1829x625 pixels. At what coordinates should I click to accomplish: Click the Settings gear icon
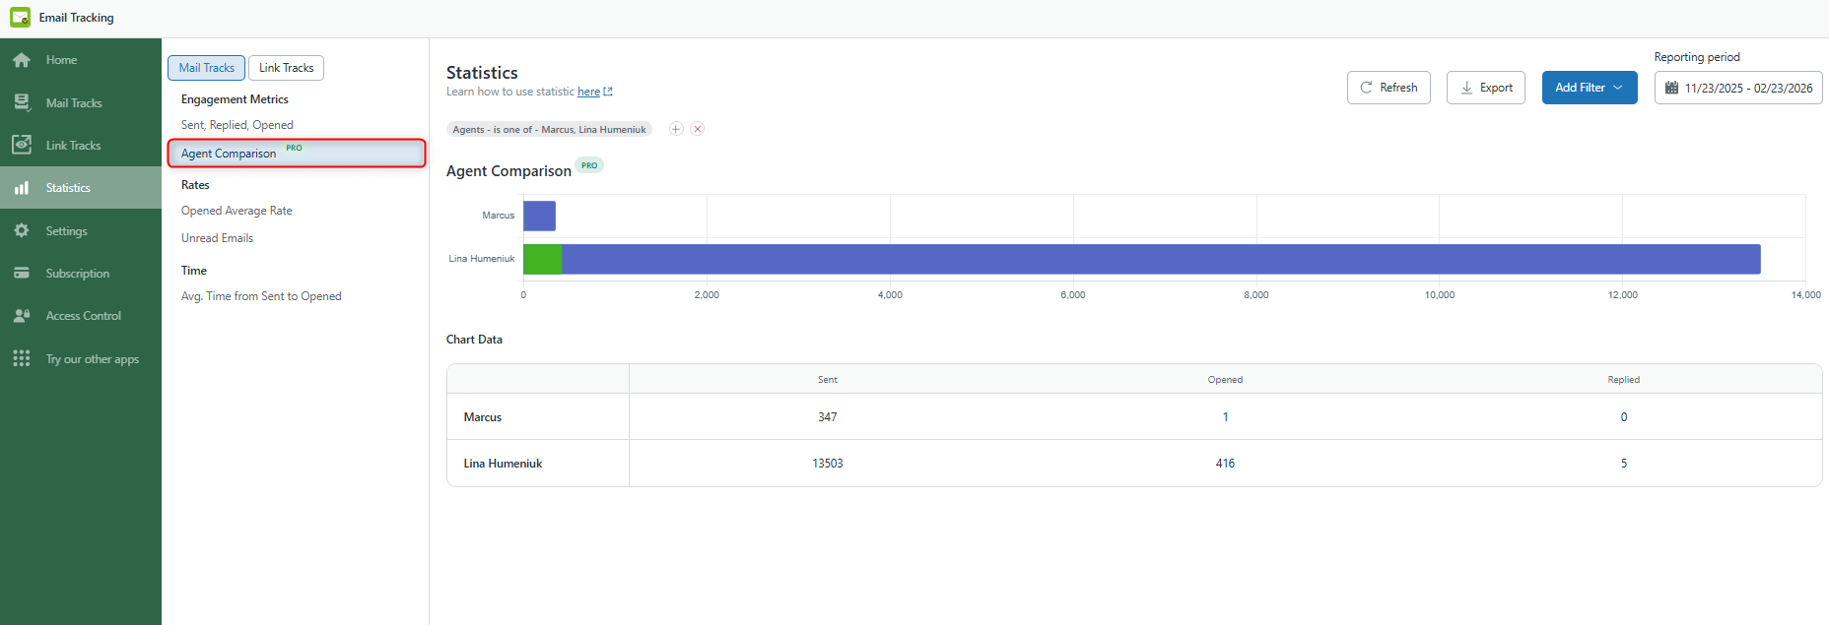pos(22,230)
